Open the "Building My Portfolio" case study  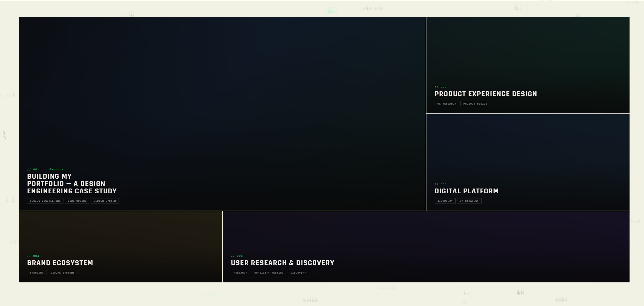(72, 183)
